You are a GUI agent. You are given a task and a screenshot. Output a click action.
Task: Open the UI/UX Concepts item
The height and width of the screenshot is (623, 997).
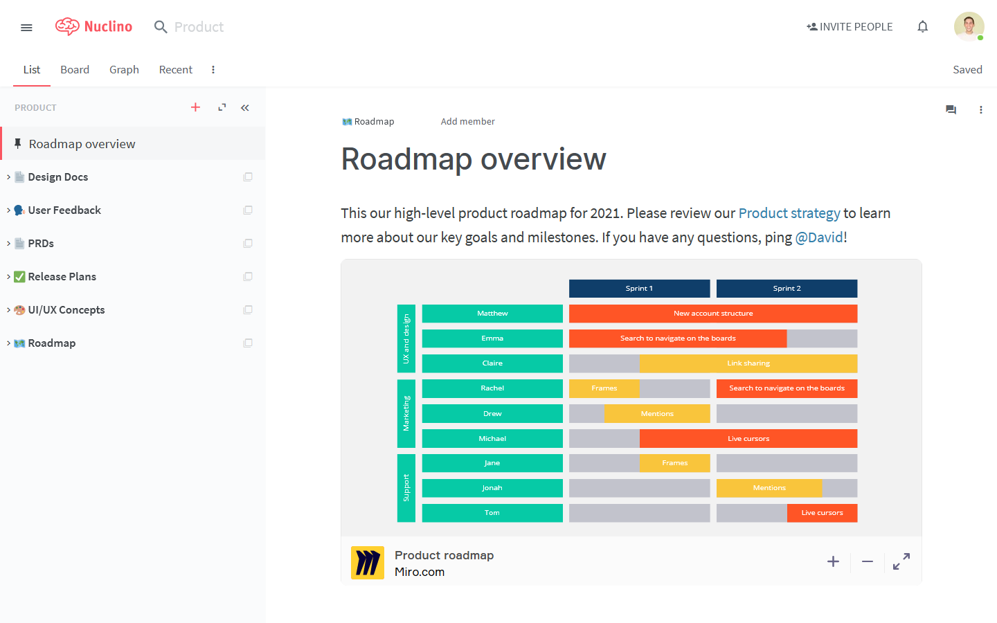66,309
